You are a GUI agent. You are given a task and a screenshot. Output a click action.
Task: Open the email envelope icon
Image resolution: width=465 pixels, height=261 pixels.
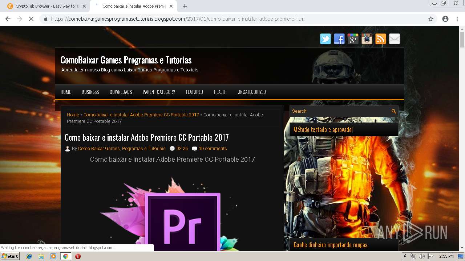click(x=394, y=39)
